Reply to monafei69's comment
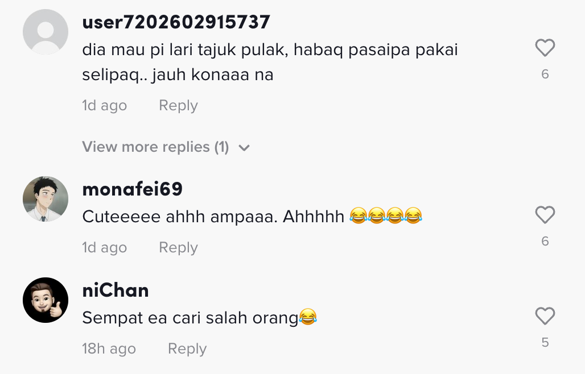 [178, 248]
